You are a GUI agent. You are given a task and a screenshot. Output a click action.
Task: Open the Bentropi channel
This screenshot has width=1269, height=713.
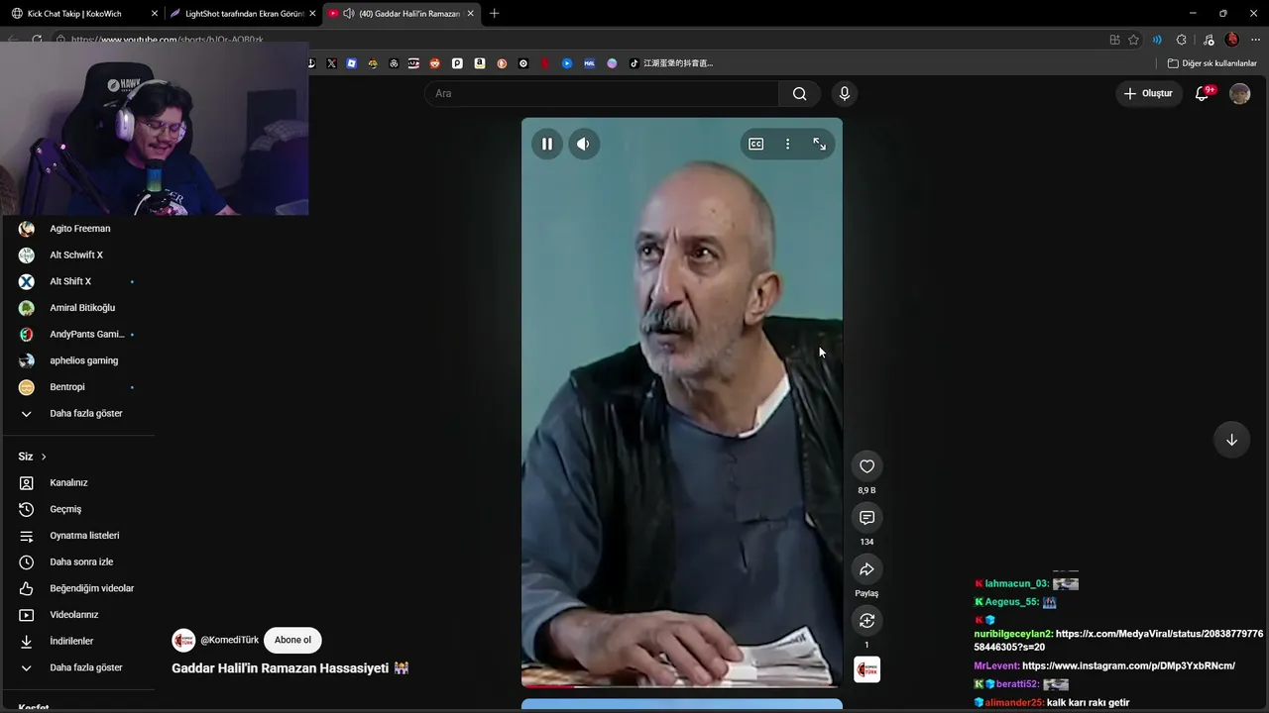(78, 387)
